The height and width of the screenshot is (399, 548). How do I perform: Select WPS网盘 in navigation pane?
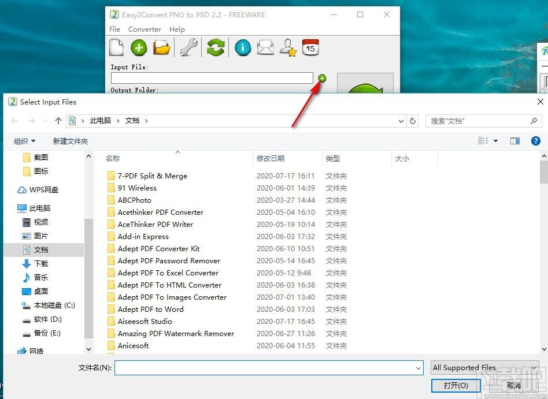pos(44,190)
